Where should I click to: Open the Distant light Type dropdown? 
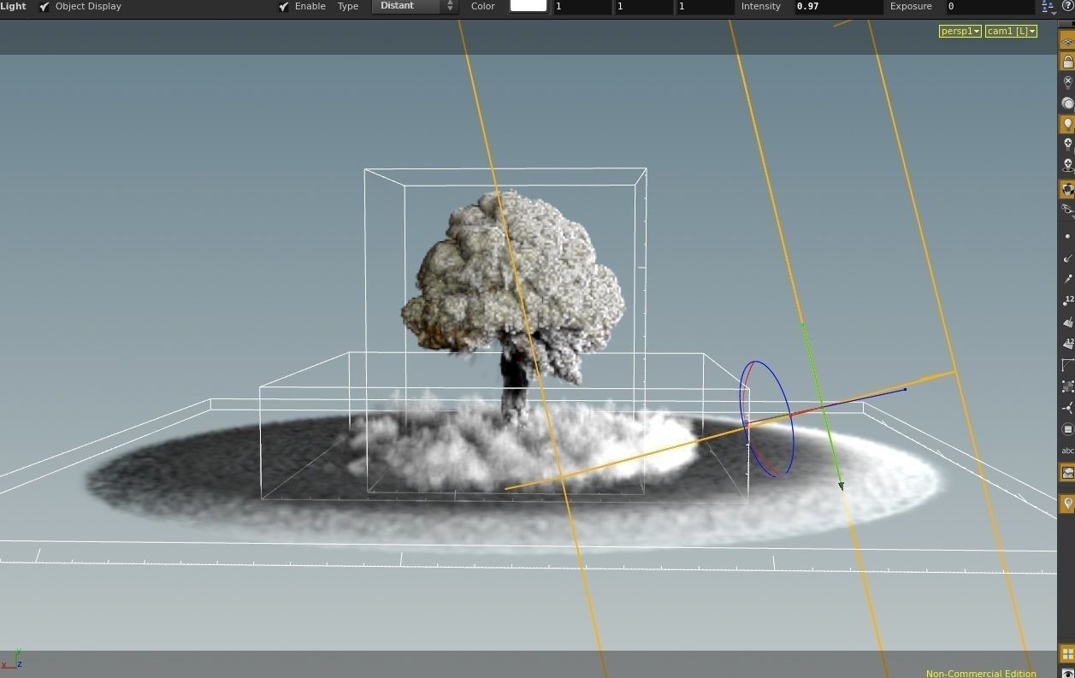click(415, 7)
